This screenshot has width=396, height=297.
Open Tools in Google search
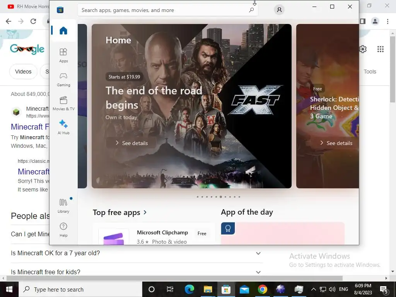tap(370, 72)
